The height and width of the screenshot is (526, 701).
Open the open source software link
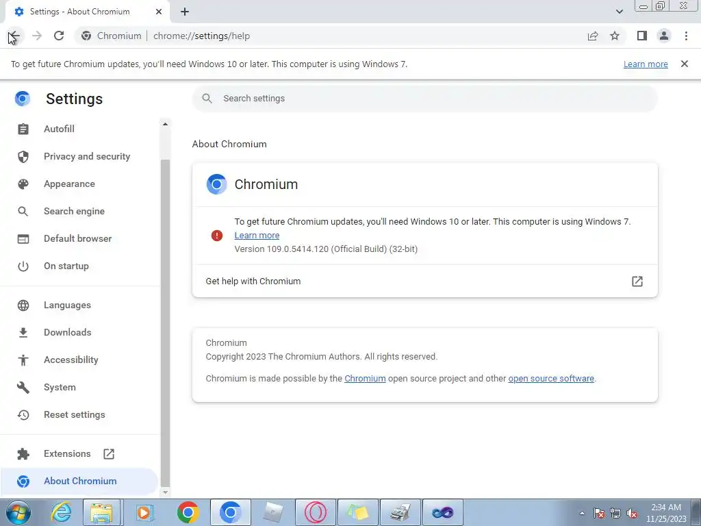tap(551, 378)
